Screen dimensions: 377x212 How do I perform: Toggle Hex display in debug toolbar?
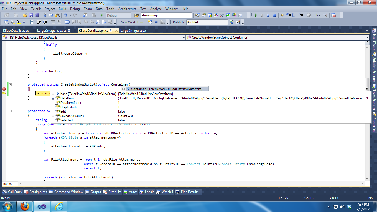pos(317,15)
